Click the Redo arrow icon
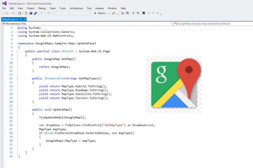Image resolution: width=253 pixels, height=168 pixels. pyautogui.click(x=48, y=13)
